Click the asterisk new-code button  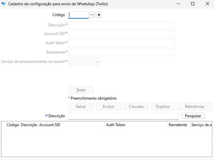pyautogui.click(x=99, y=15)
